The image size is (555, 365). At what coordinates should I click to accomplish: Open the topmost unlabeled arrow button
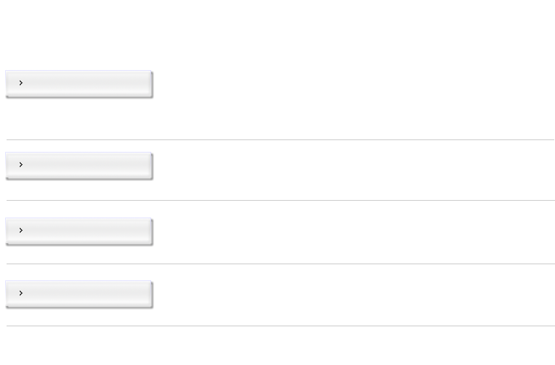[x=79, y=84]
